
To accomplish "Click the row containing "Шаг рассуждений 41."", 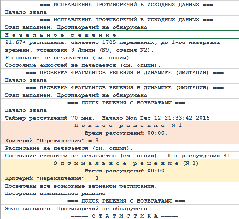I will [x=119, y=156].
